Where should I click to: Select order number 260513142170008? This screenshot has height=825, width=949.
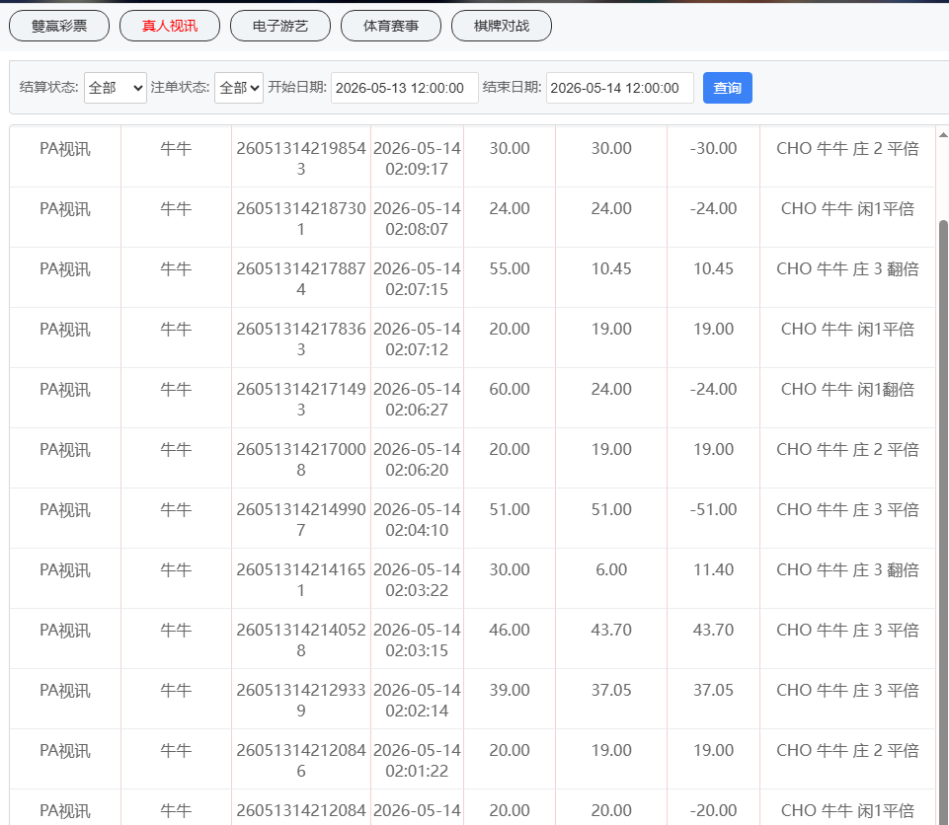[x=301, y=460]
